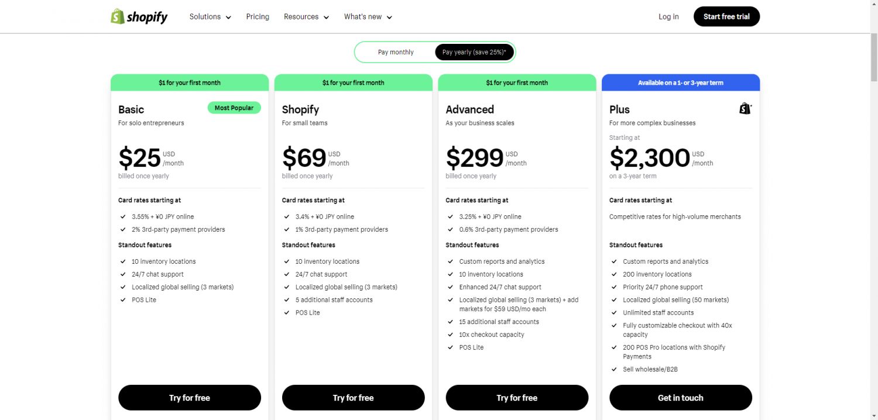This screenshot has width=878, height=420.
Task: Click checkmark beside Basic's POS Lite
Action: coord(123,299)
